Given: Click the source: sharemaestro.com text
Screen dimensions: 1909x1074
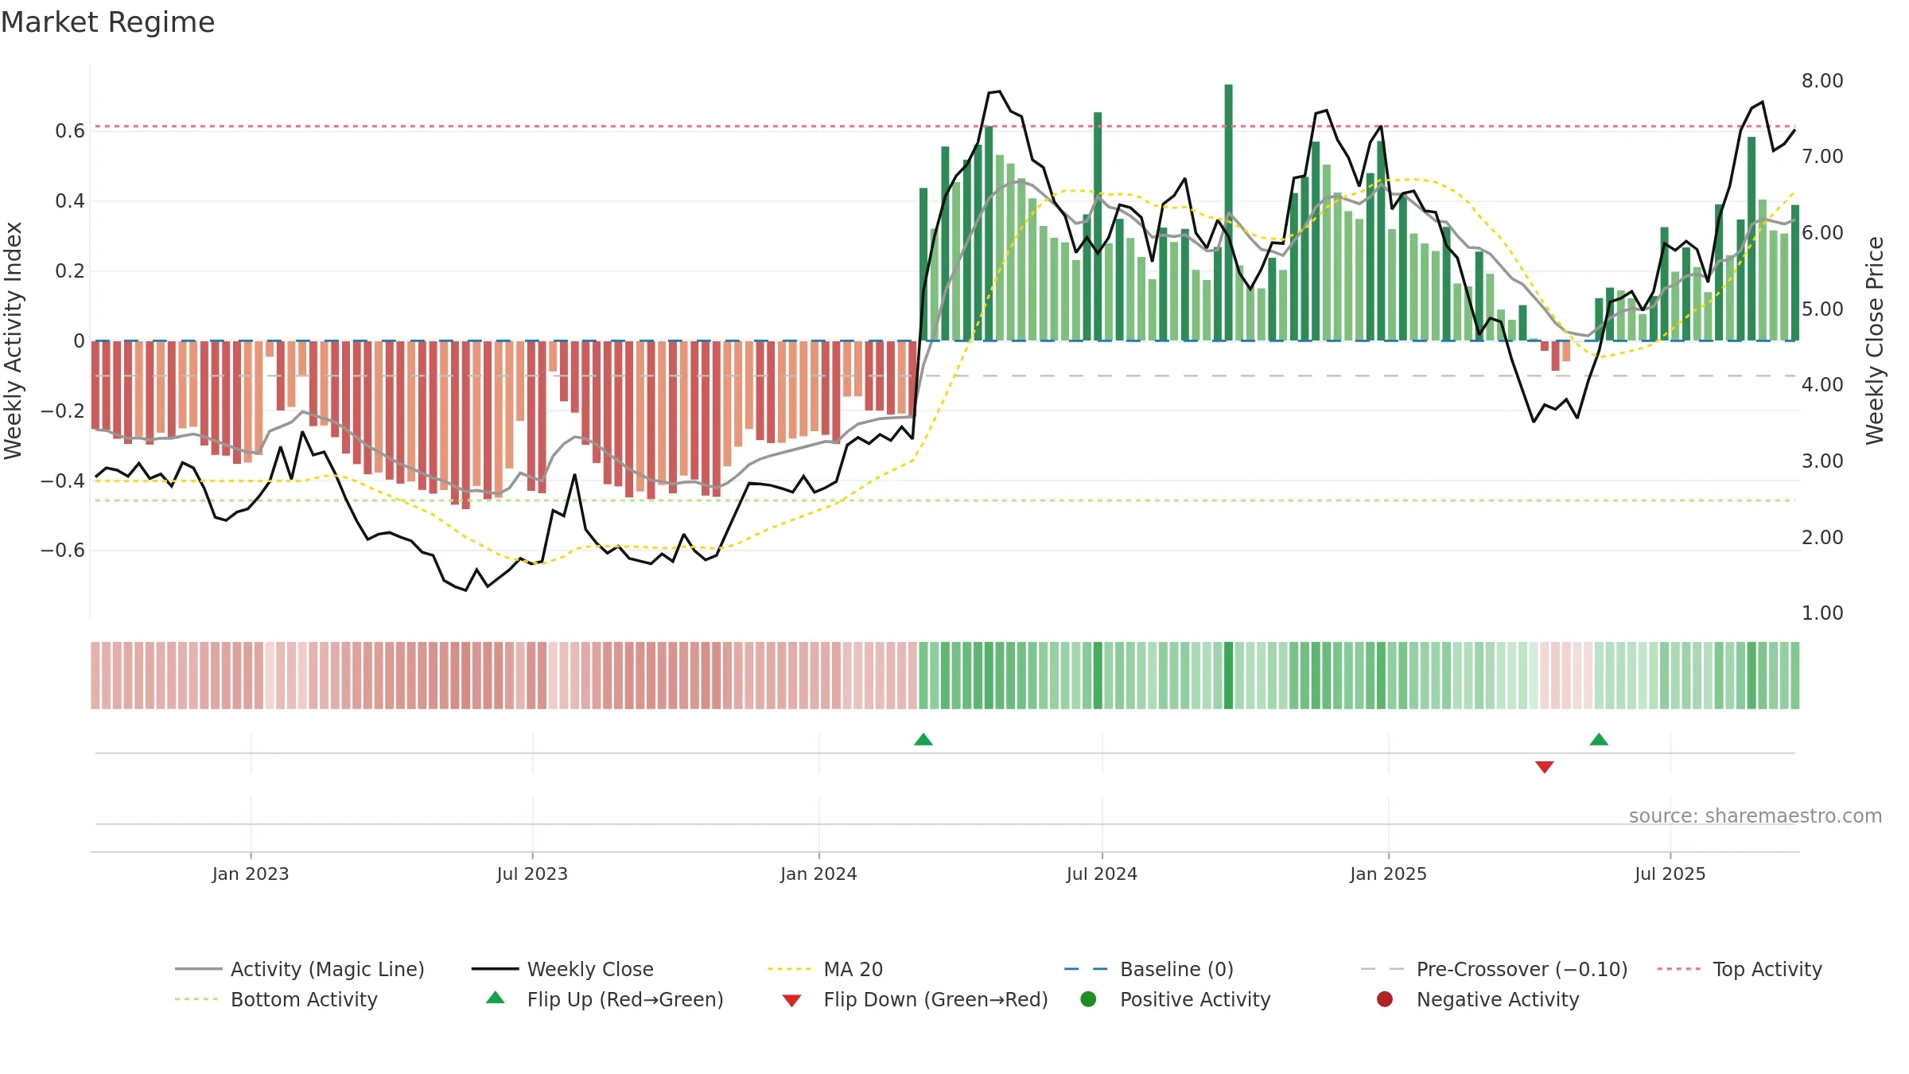Looking at the screenshot, I should (1755, 816).
